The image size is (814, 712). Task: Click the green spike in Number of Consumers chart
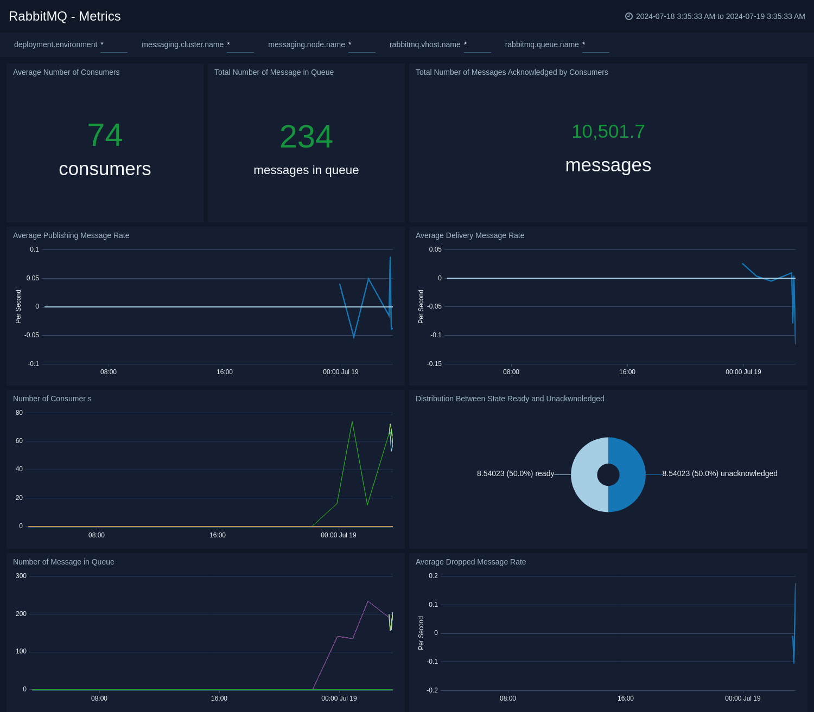pos(352,423)
